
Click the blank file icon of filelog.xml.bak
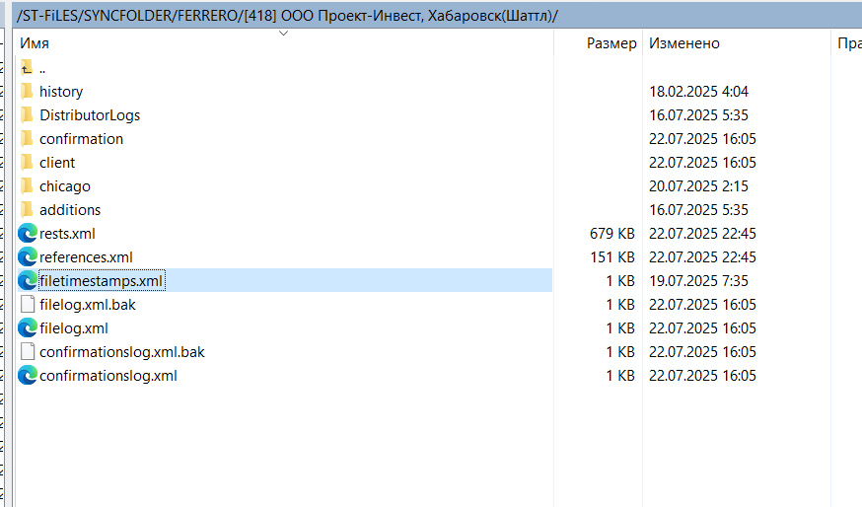pos(28,304)
